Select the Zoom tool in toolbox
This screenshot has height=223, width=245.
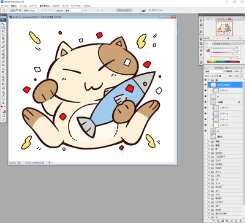tap(3, 103)
